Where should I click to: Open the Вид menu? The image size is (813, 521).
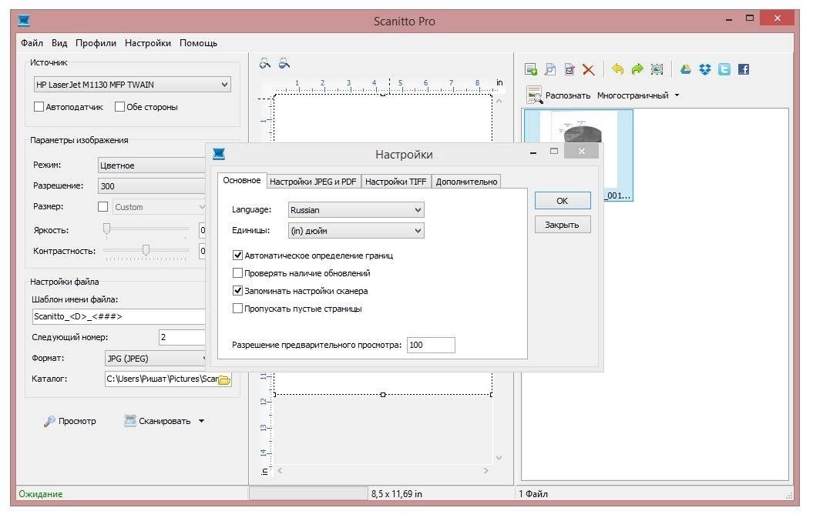(x=59, y=43)
